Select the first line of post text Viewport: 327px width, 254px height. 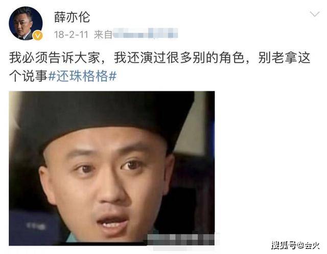tap(159, 57)
